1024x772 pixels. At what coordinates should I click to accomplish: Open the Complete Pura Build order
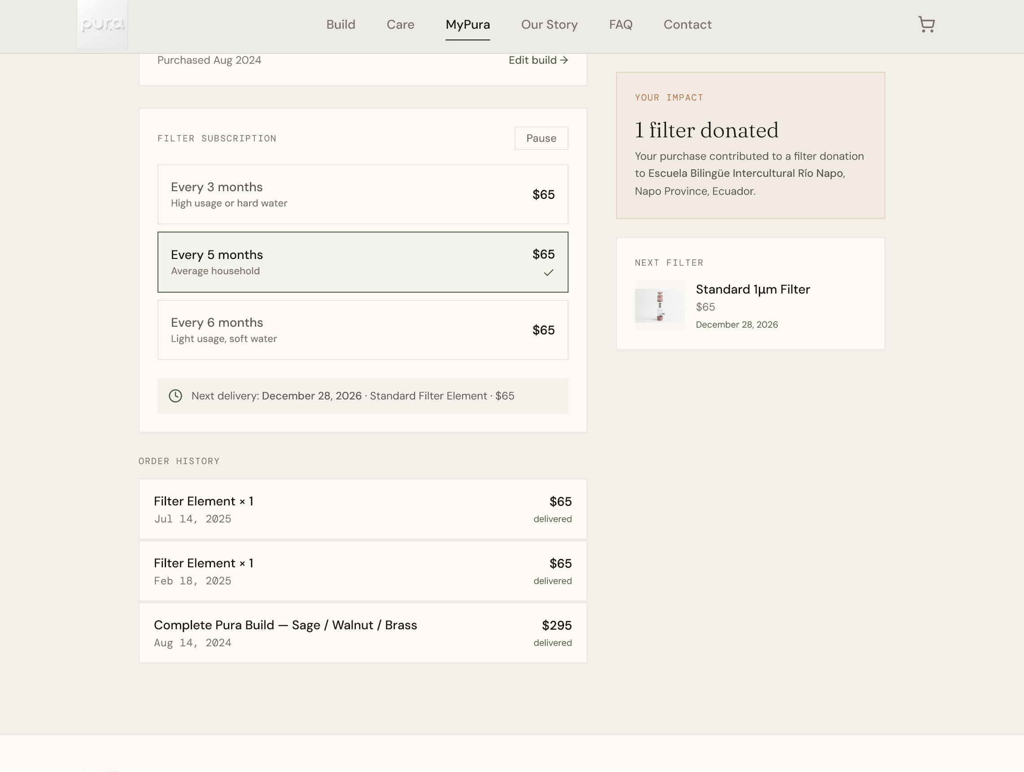pos(363,633)
